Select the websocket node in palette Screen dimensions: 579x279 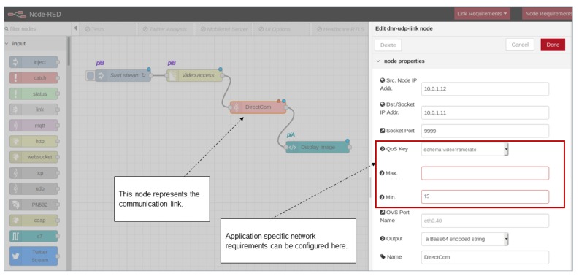tap(34, 157)
